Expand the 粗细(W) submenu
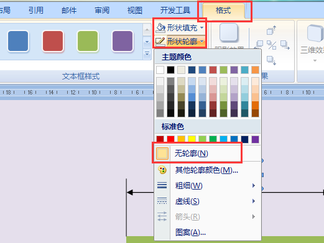This screenshot has height=243, width=324. tap(208, 186)
